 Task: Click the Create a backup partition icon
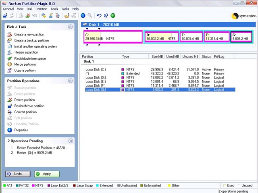[x=10, y=40]
